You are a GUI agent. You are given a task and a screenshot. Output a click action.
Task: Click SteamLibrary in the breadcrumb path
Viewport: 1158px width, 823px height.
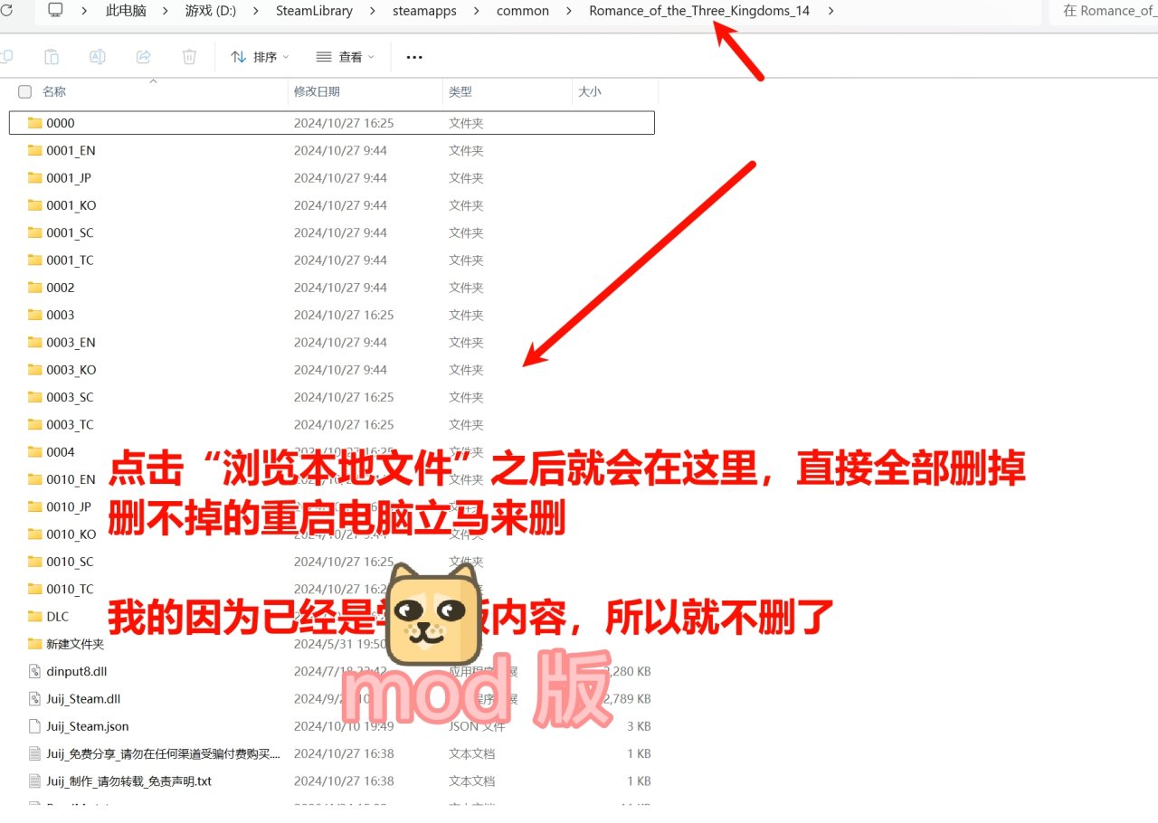click(x=314, y=11)
